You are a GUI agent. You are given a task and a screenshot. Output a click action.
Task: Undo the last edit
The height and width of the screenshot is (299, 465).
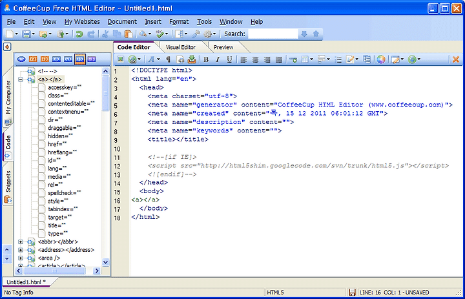click(79, 34)
